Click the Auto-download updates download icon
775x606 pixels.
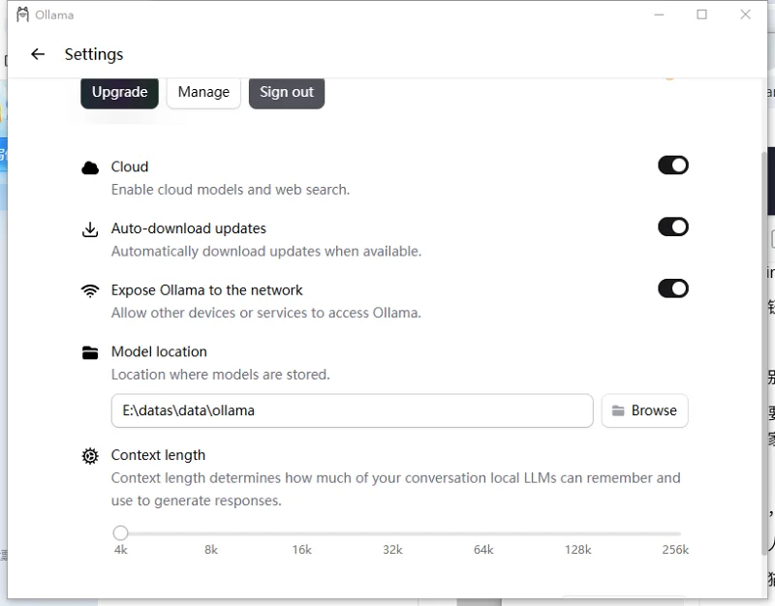coord(90,229)
